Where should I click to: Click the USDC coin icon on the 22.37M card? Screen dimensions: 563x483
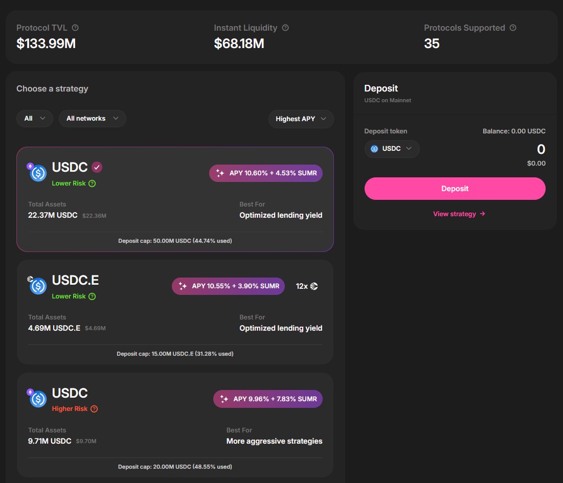coord(37,173)
